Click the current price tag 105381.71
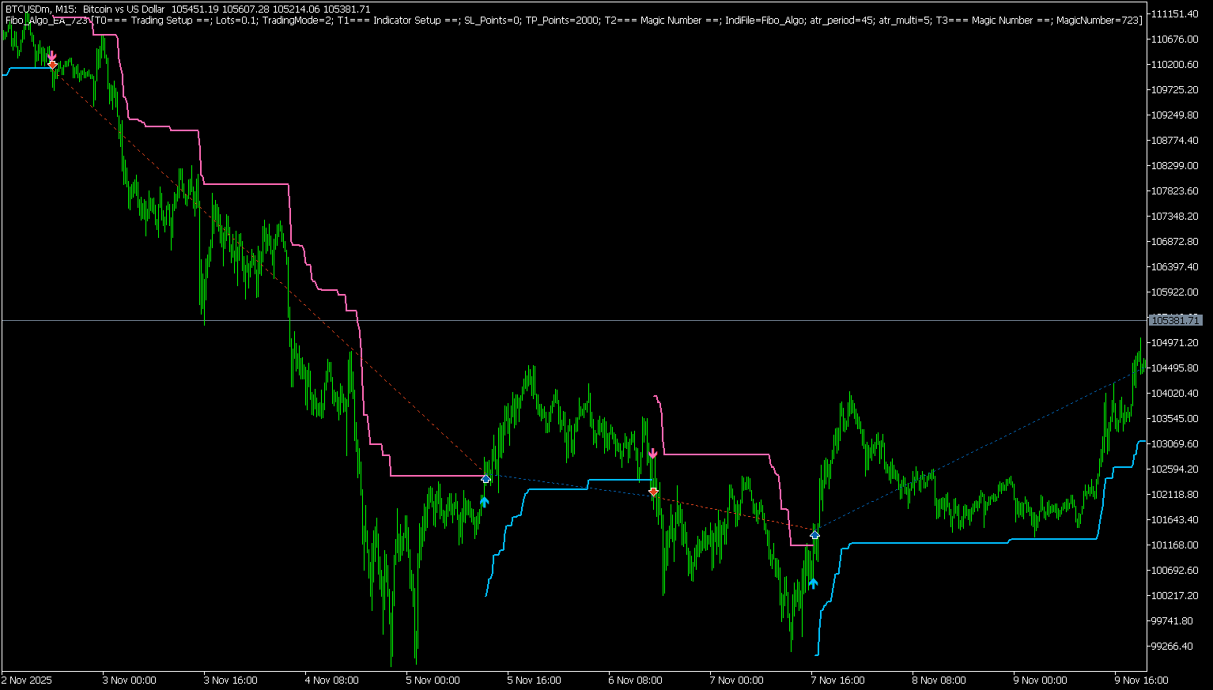 click(x=1175, y=320)
